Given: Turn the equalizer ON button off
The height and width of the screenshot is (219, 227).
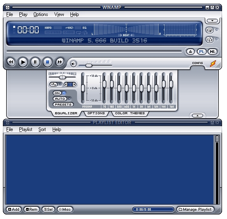Looking at the screenshot, I should 57,93.
